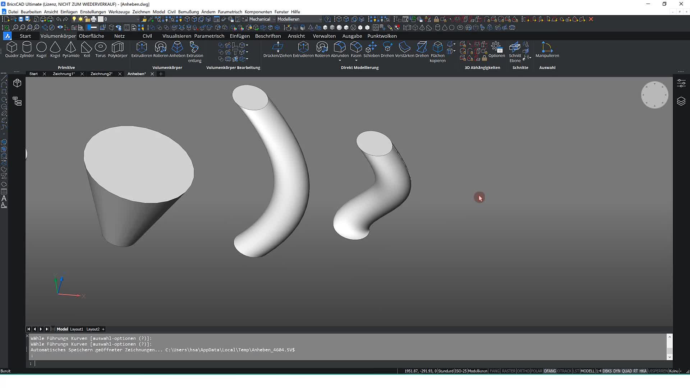Click Modellieren workspace in status bar
Screen dimensions: 690x388
(478, 371)
